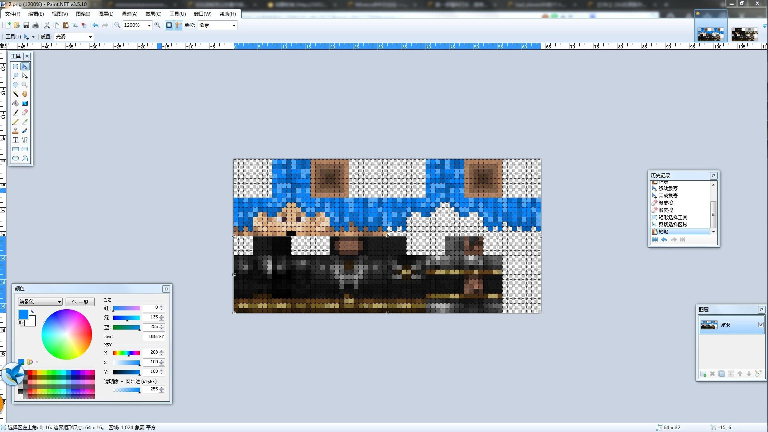The image size is (768, 432).
Task: Select the Clone Stamp tool
Action: click(16, 131)
